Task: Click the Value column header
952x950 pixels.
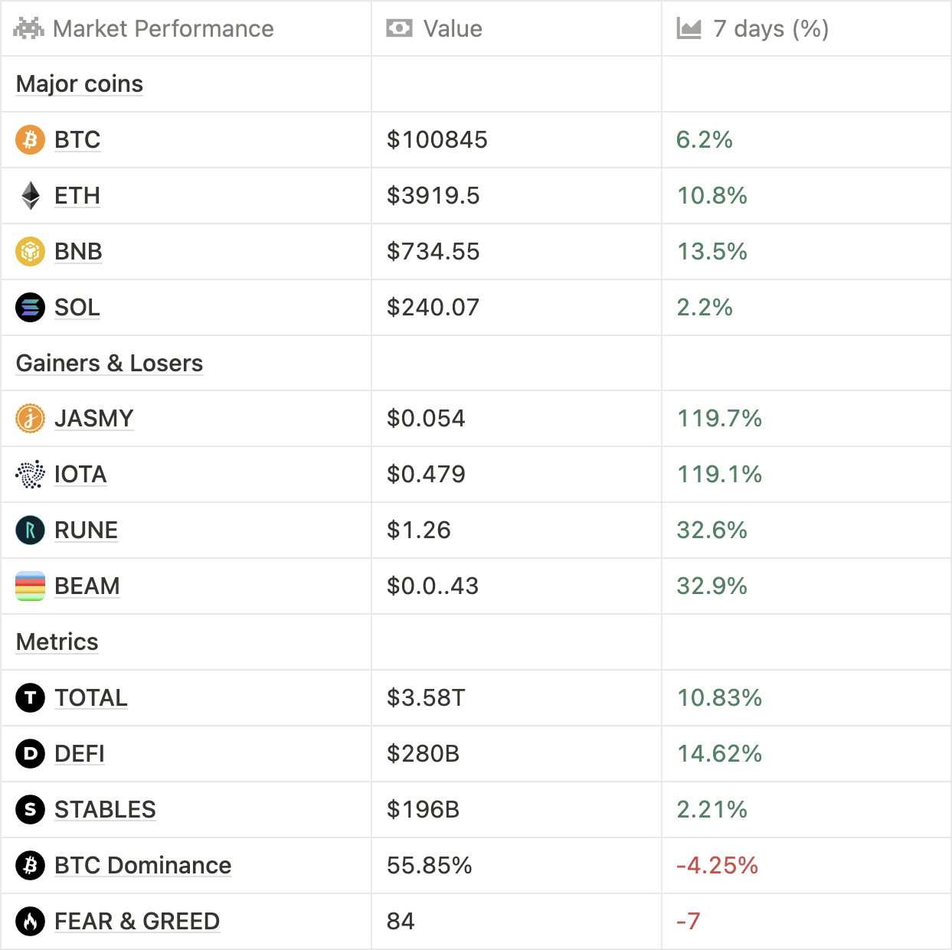Action: (x=452, y=29)
